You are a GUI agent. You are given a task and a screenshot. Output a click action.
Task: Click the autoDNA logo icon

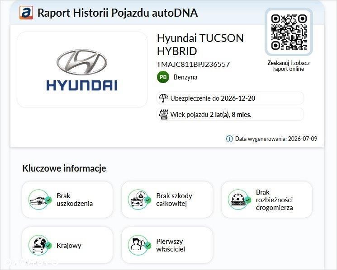[26, 13]
